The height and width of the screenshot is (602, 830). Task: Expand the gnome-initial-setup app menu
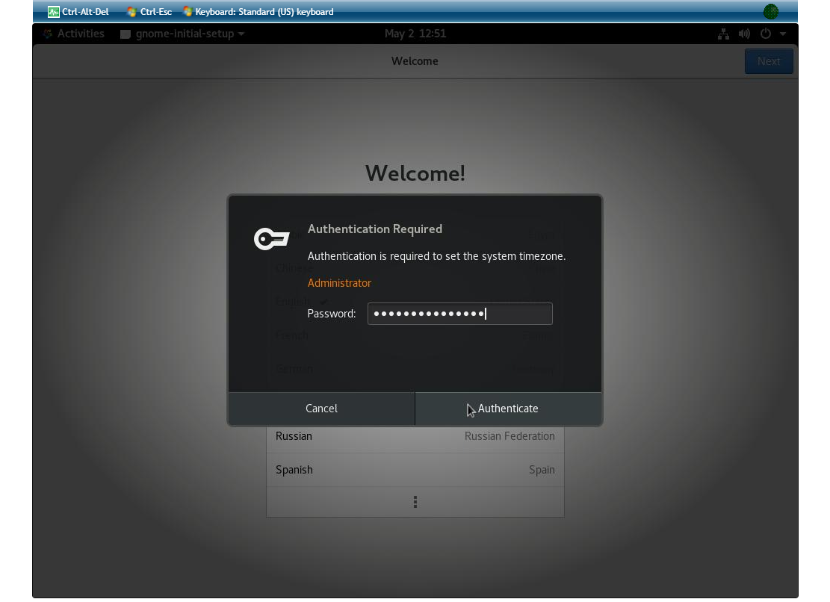point(183,34)
